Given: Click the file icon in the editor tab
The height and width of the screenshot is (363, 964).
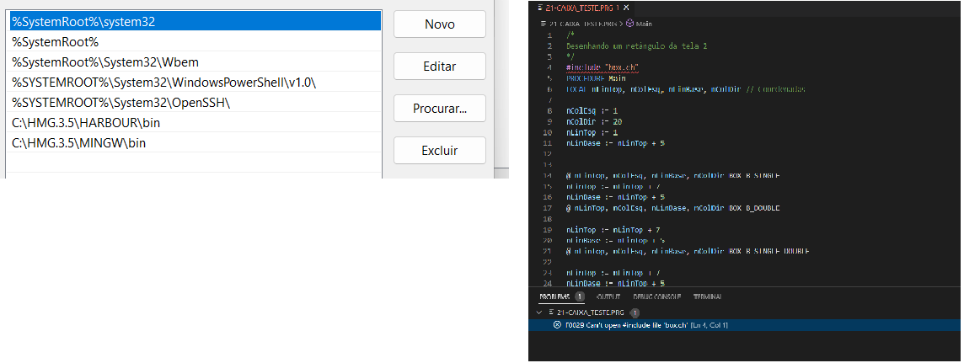Looking at the screenshot, I should 539,8.
